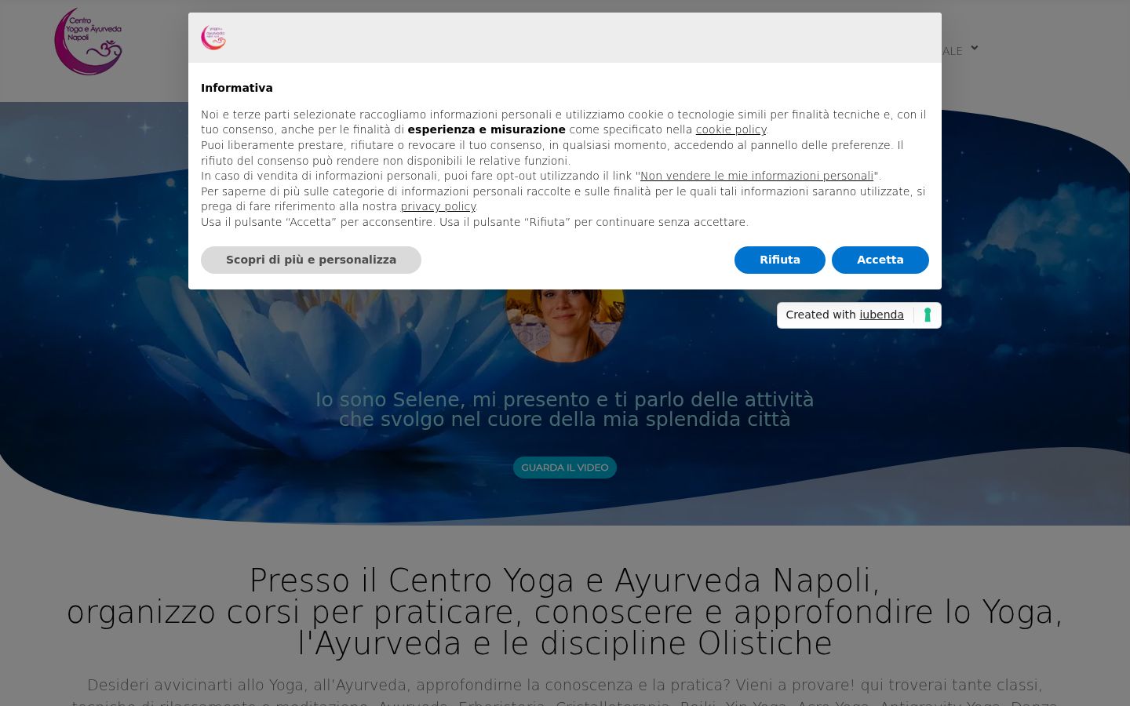
Task: Click Selene's round portrait photo
Action: 565,326
